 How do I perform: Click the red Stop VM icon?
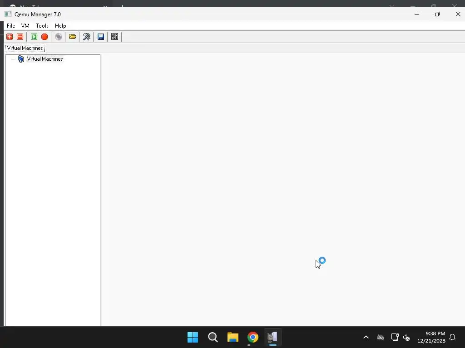coord(45,37)
